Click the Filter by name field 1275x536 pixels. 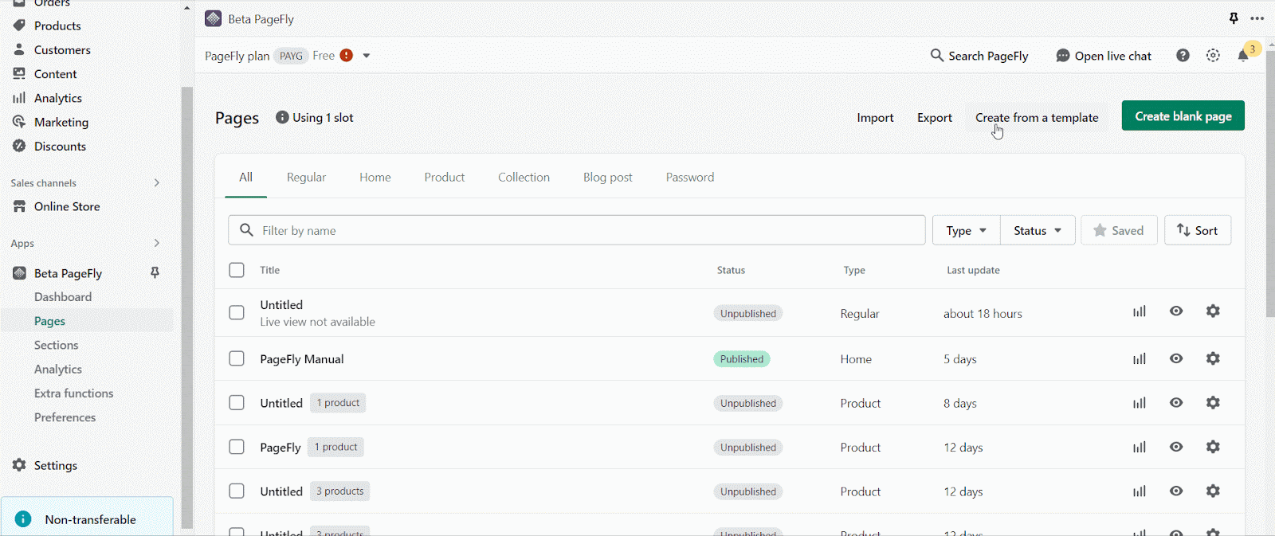577,230
